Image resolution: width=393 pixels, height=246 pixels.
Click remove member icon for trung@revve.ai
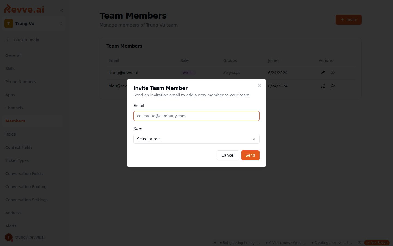[333, 73]
